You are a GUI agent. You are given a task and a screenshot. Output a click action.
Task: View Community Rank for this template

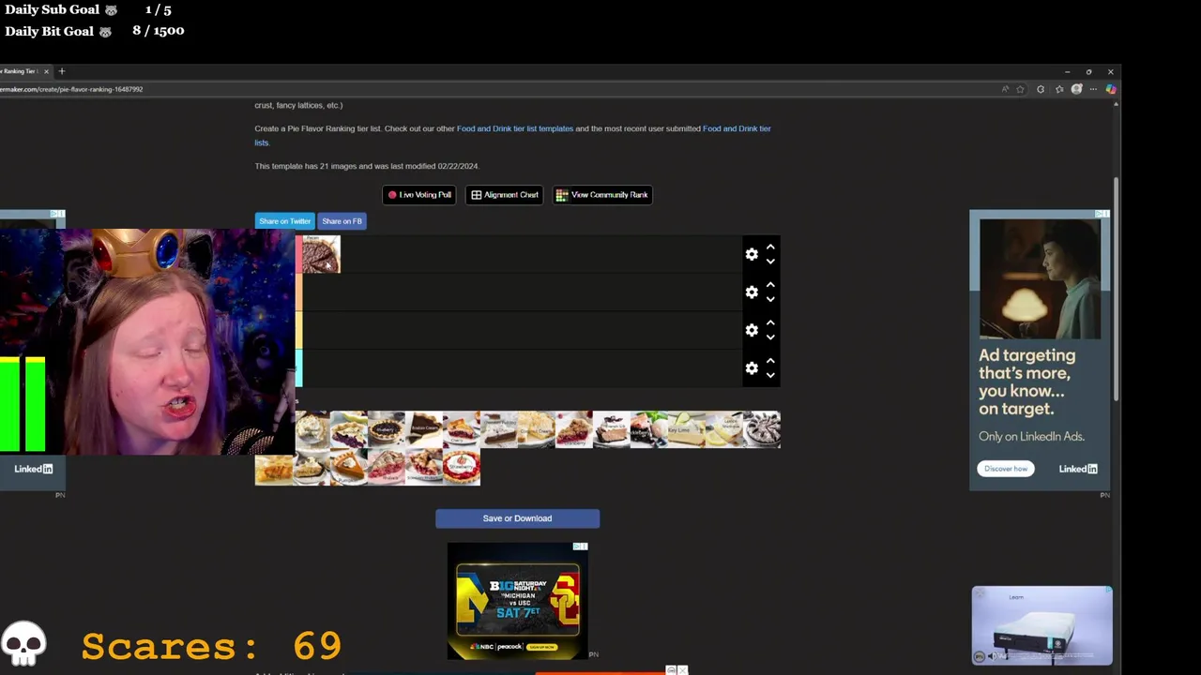pyautogui.click(x=602, y=195)
